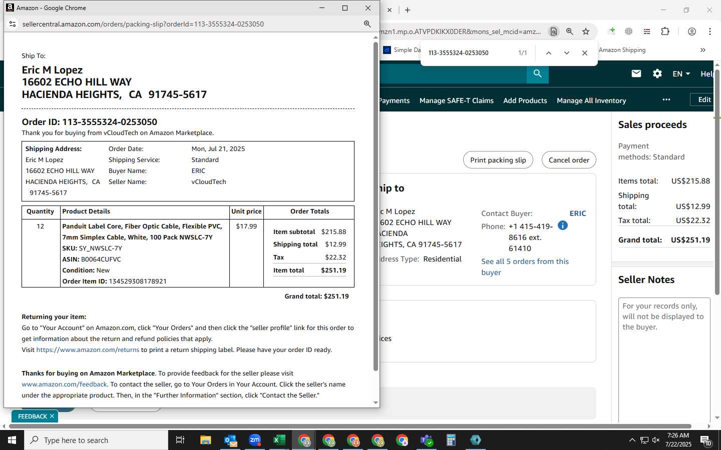This screenshot has height=450, width=721.
Task: Open the www.amazon.com/feedback link on the packing slip
Action: point(64,384)
